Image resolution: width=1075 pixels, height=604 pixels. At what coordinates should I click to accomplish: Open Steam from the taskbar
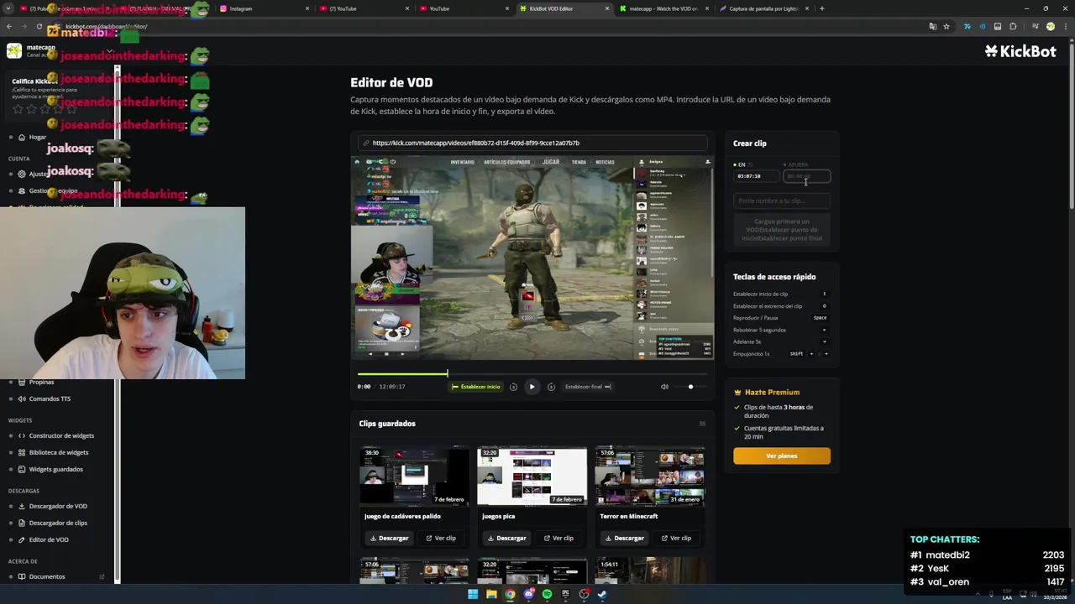click(602, 594)
